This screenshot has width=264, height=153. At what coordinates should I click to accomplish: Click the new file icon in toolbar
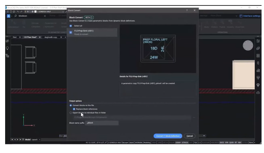tap(11, 12)
